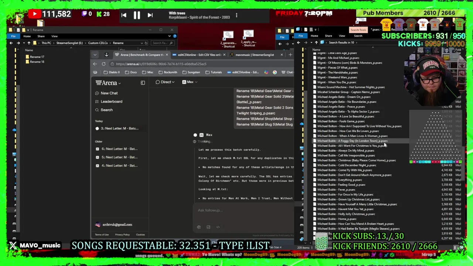The height and width of the screenshot is (266, 473).
Task: Switch to the editCSVonline browser tab
Action: click(199, 55)
